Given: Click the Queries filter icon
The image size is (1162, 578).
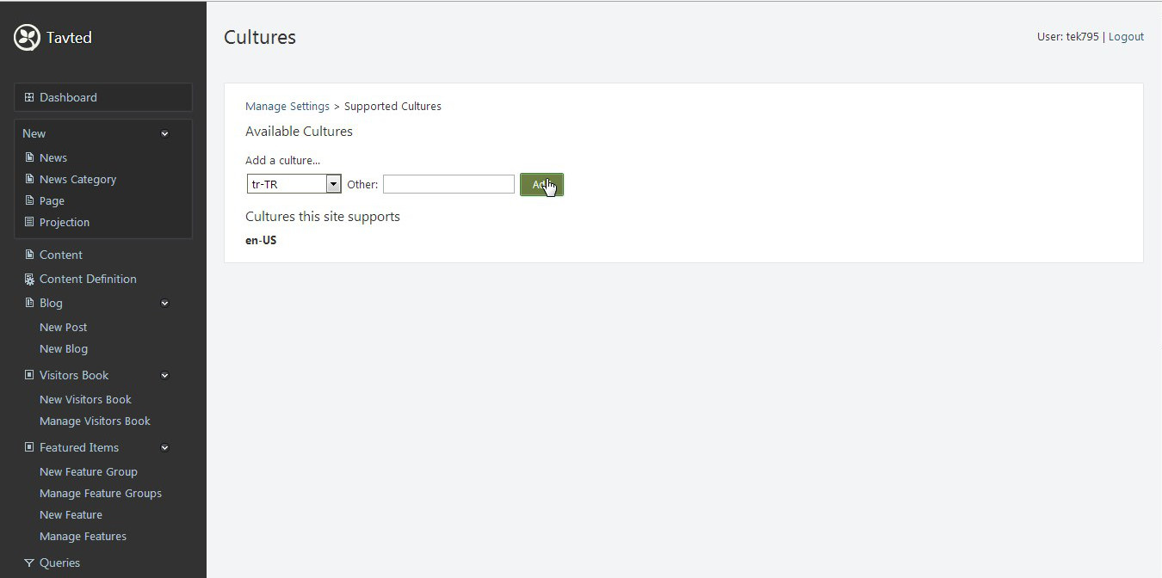Looking at the screenshot, I should [x=29, y=563].
